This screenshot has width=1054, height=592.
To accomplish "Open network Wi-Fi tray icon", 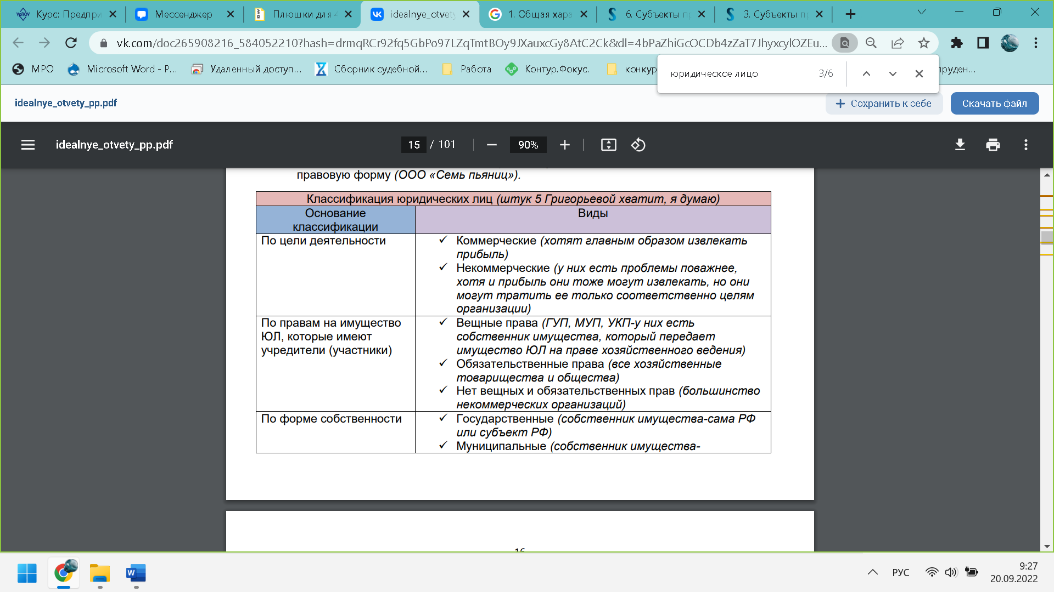I will point(932,573).
